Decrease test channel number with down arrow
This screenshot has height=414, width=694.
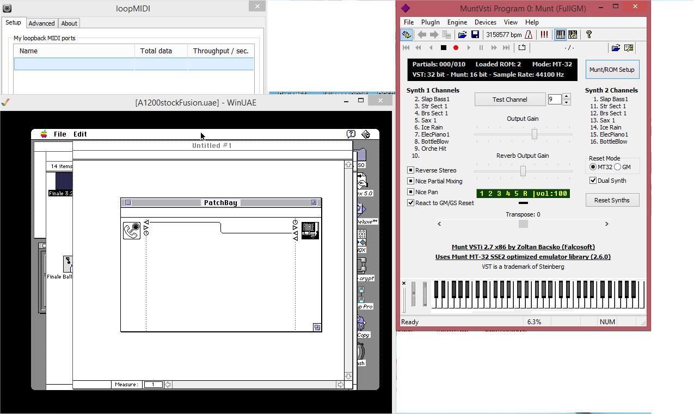point(566,102)
